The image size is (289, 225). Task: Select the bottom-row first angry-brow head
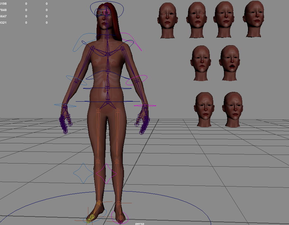[x=204, y=110]
